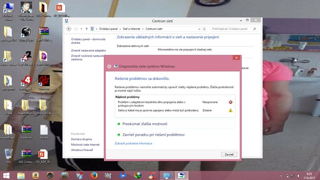The image size is (320, 180).
Task: Open File Explorer from the taskbar
Action: coord(21,175)
